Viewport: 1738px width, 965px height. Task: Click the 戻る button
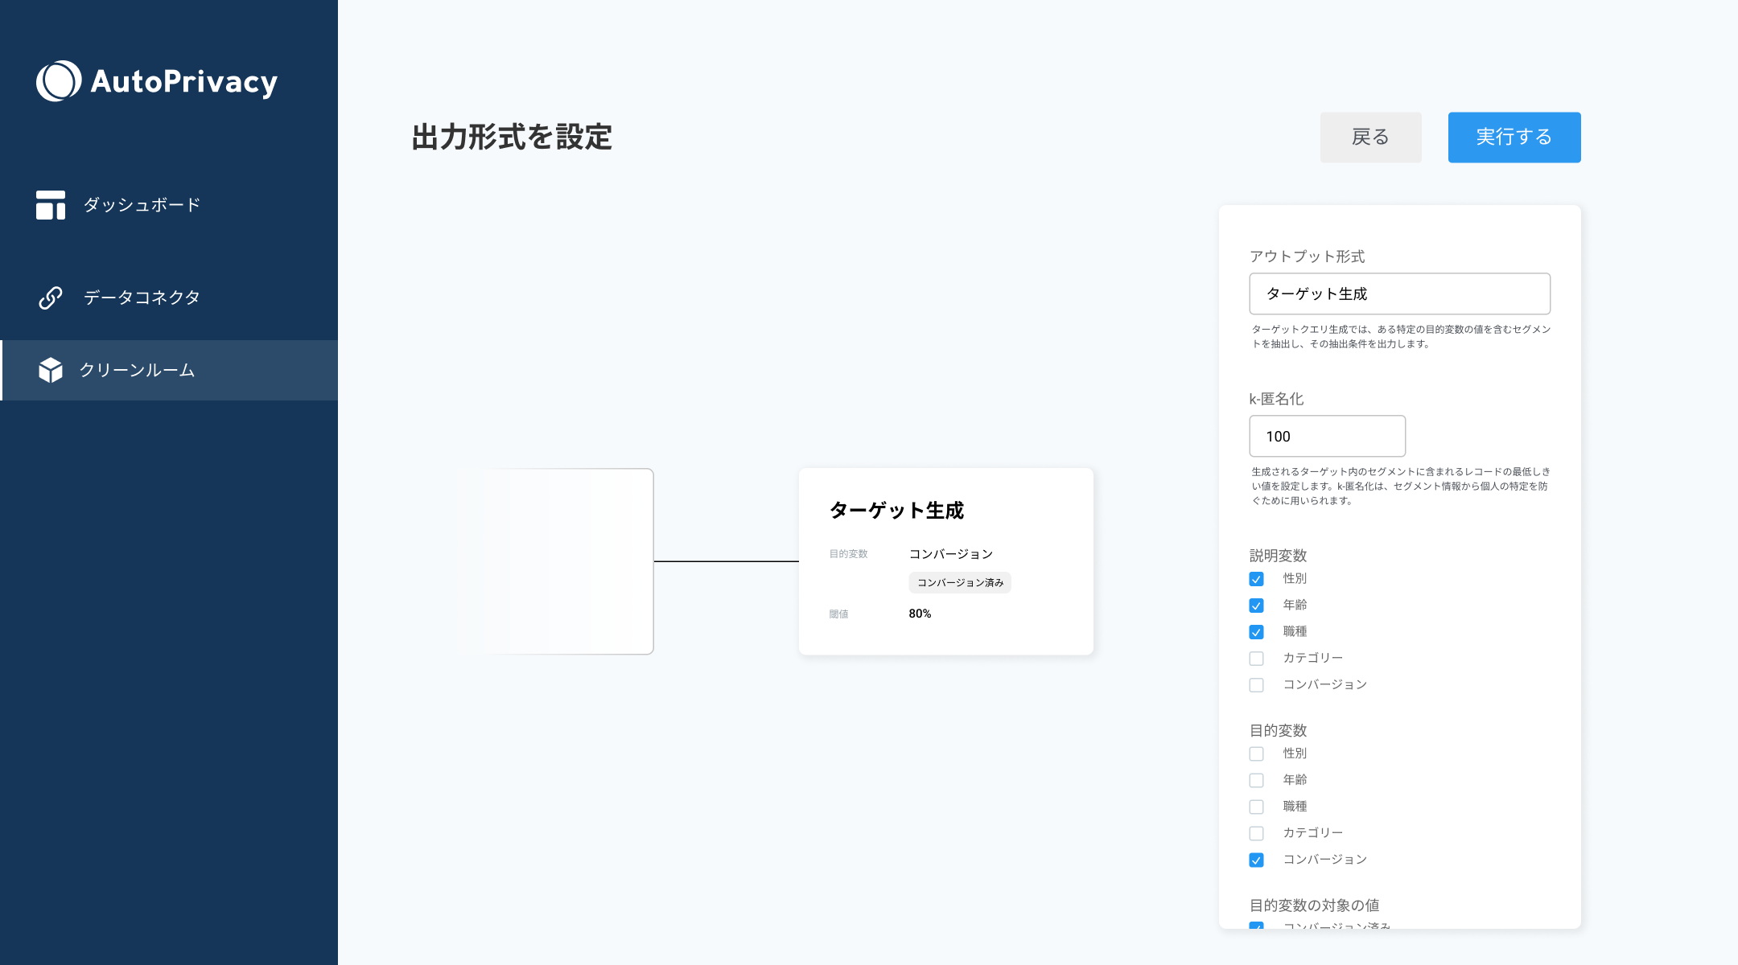tap(1370, 137)
